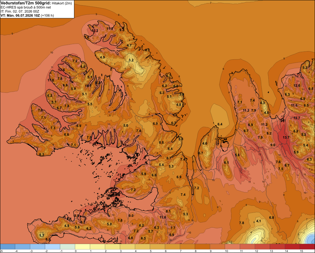Click the Veðurstofan/T2m 500grid title text
This screenshot has height=253, width=315.
coord(26,3)
